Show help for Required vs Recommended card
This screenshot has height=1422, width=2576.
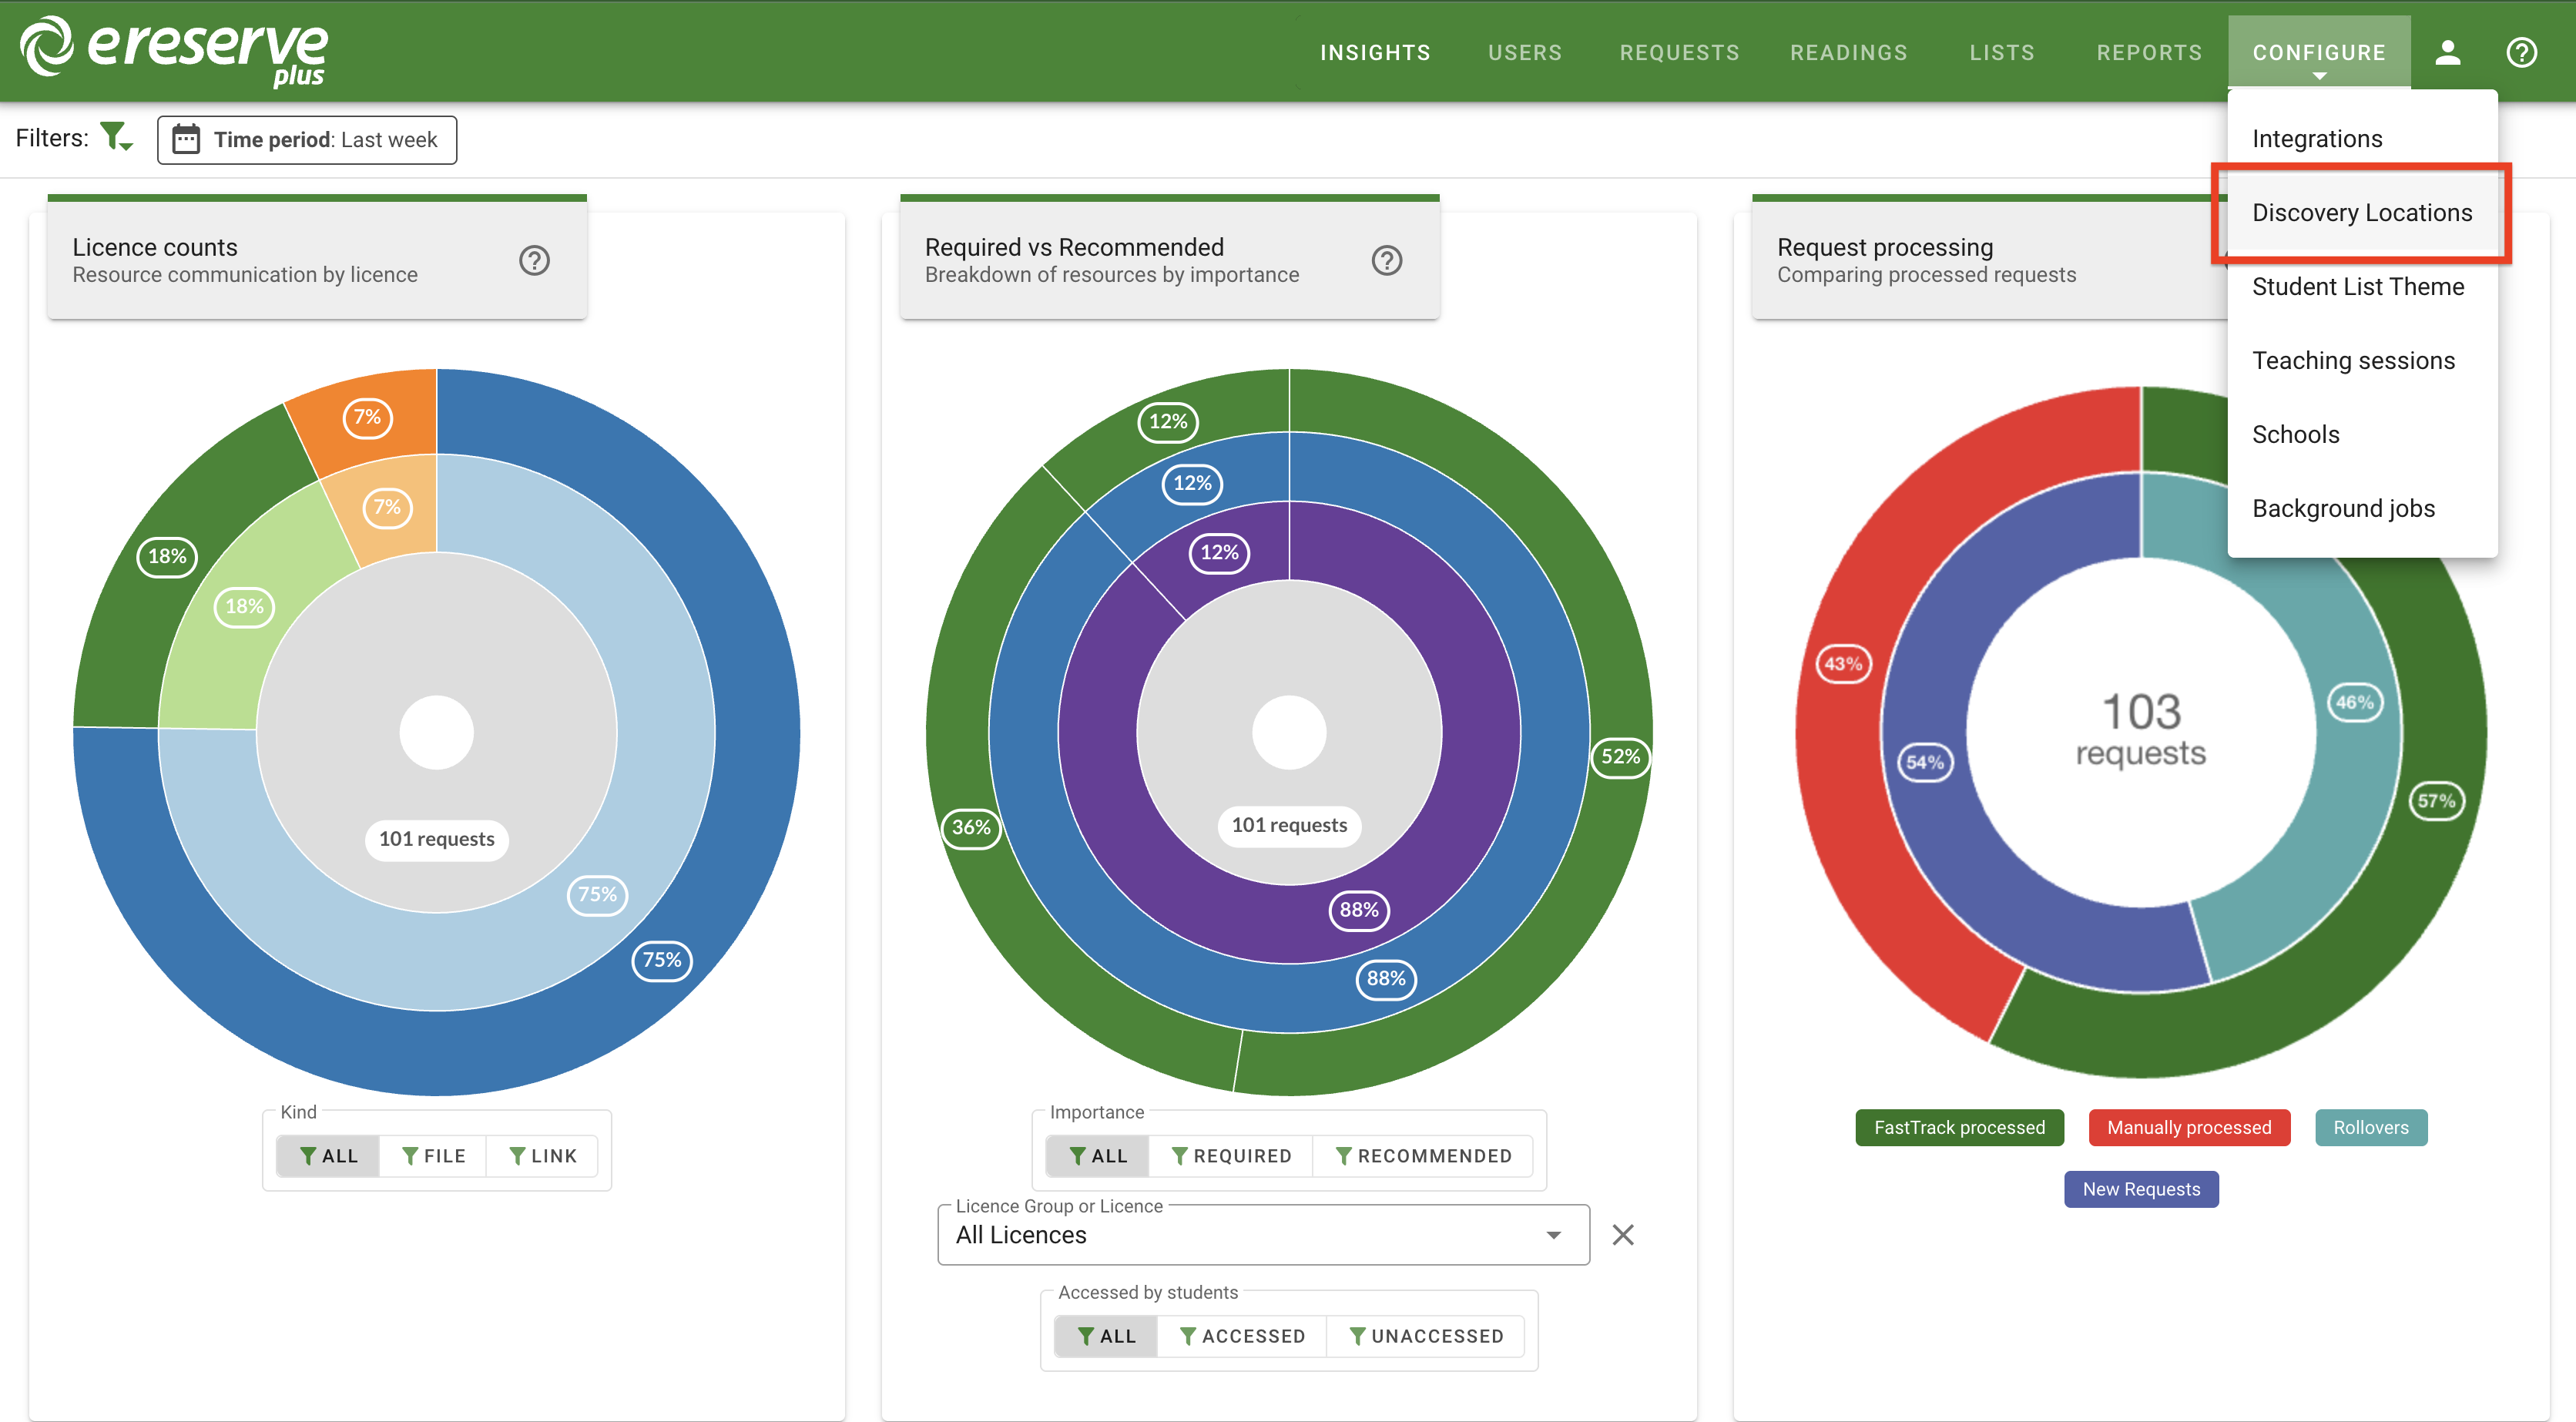pyautogui.click(x=1386, y=260)
